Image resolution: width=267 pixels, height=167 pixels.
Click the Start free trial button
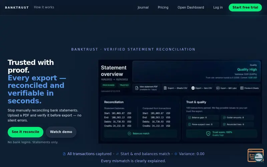tap(245, 7)
